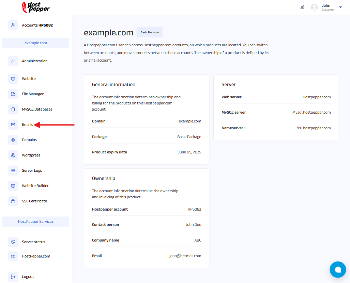This screenshot has height=283, width=350.
Task: Click the HostPepper.com sidebar link
Action: point(36,256)
